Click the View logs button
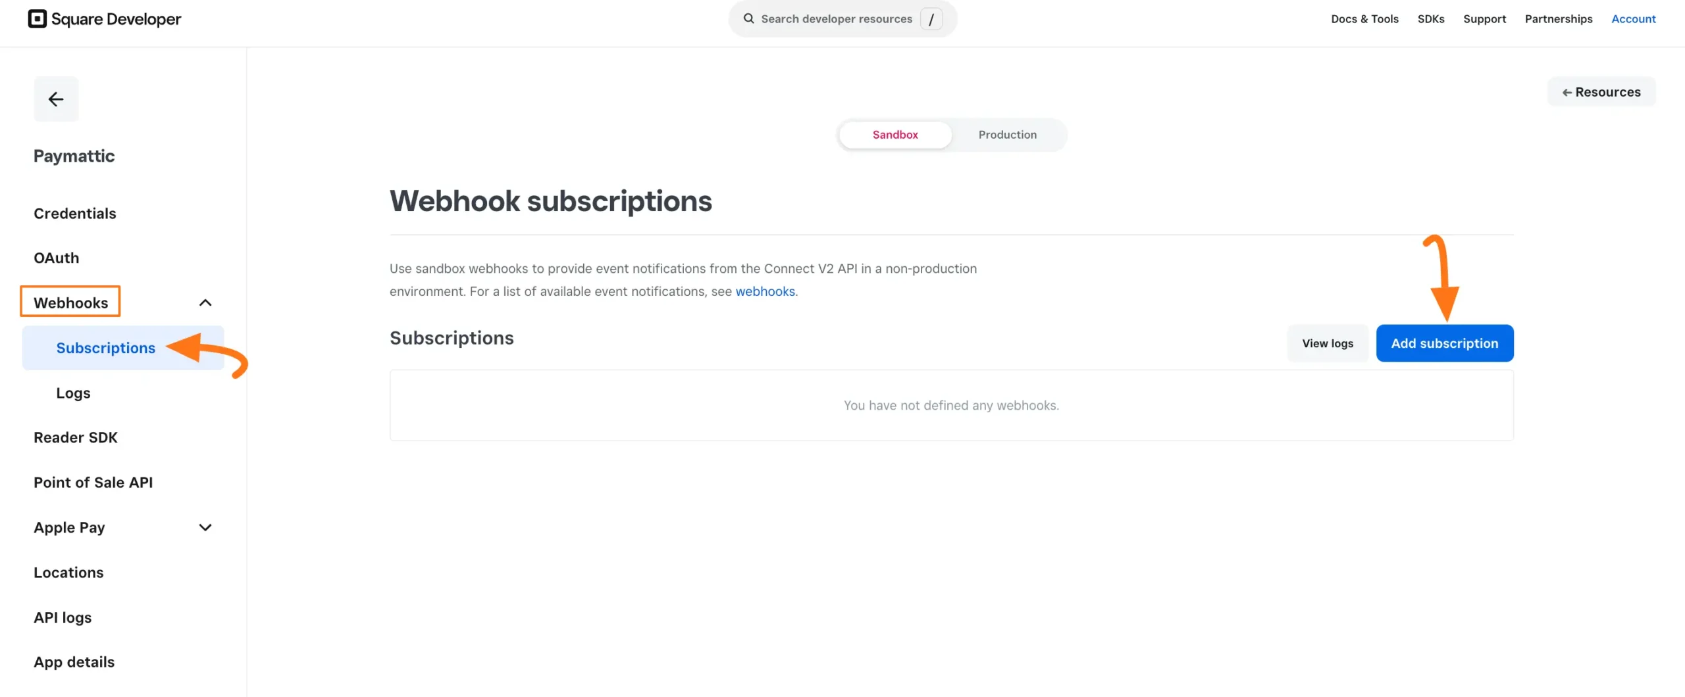The image size is (1685, 697). (x=1327, y=343)
